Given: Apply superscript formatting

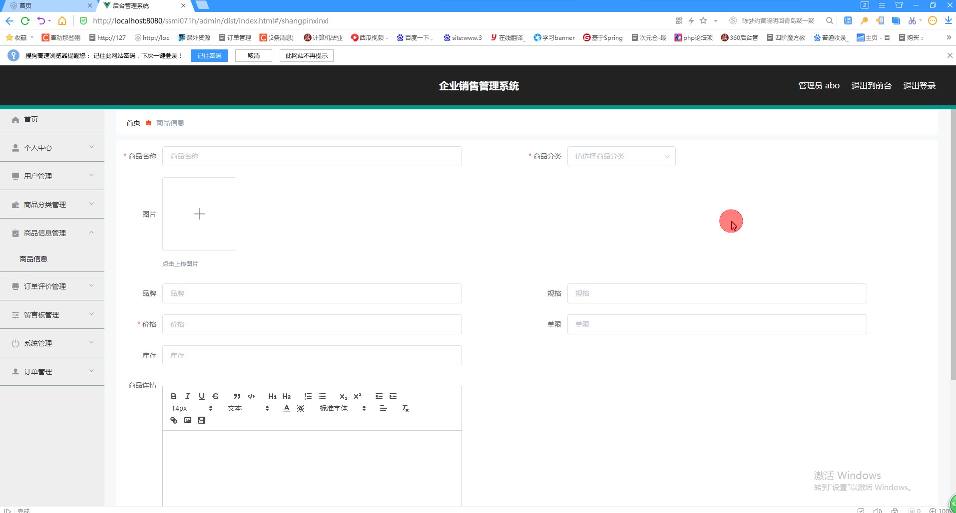Looking at the screenshot, I should (357, 396).
